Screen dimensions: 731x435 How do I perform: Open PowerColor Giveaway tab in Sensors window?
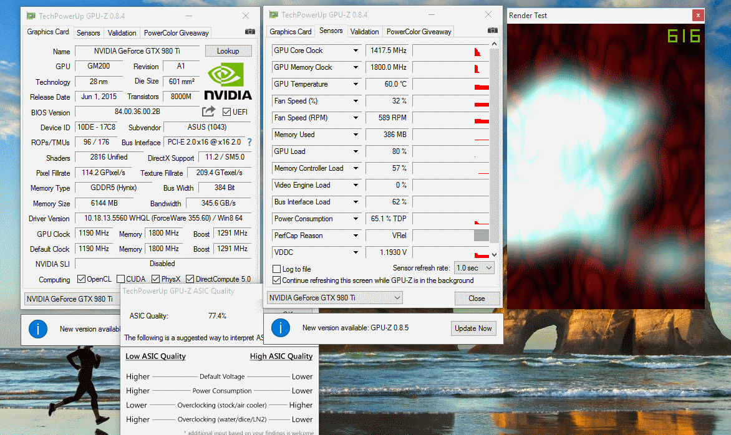(x=419, y=31)
